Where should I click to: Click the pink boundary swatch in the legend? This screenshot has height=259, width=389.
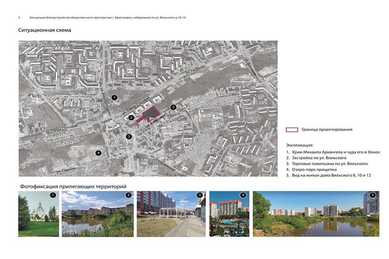point(292,129)
